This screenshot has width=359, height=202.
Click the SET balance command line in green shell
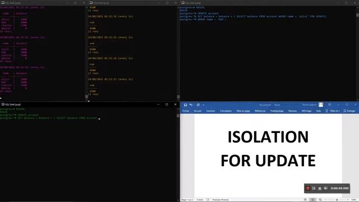click(x=49, y=118)
